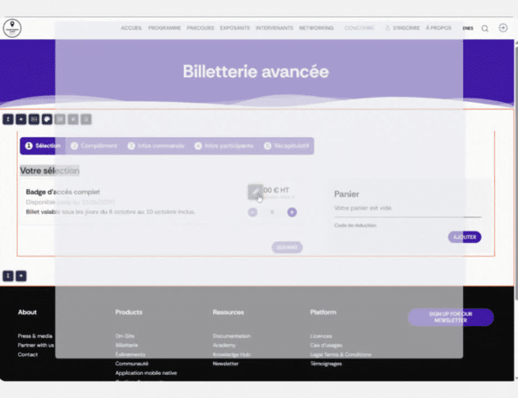Click the add block plus icon above the steps bar
The image size is (518, 398).
(x=21, y=119)
